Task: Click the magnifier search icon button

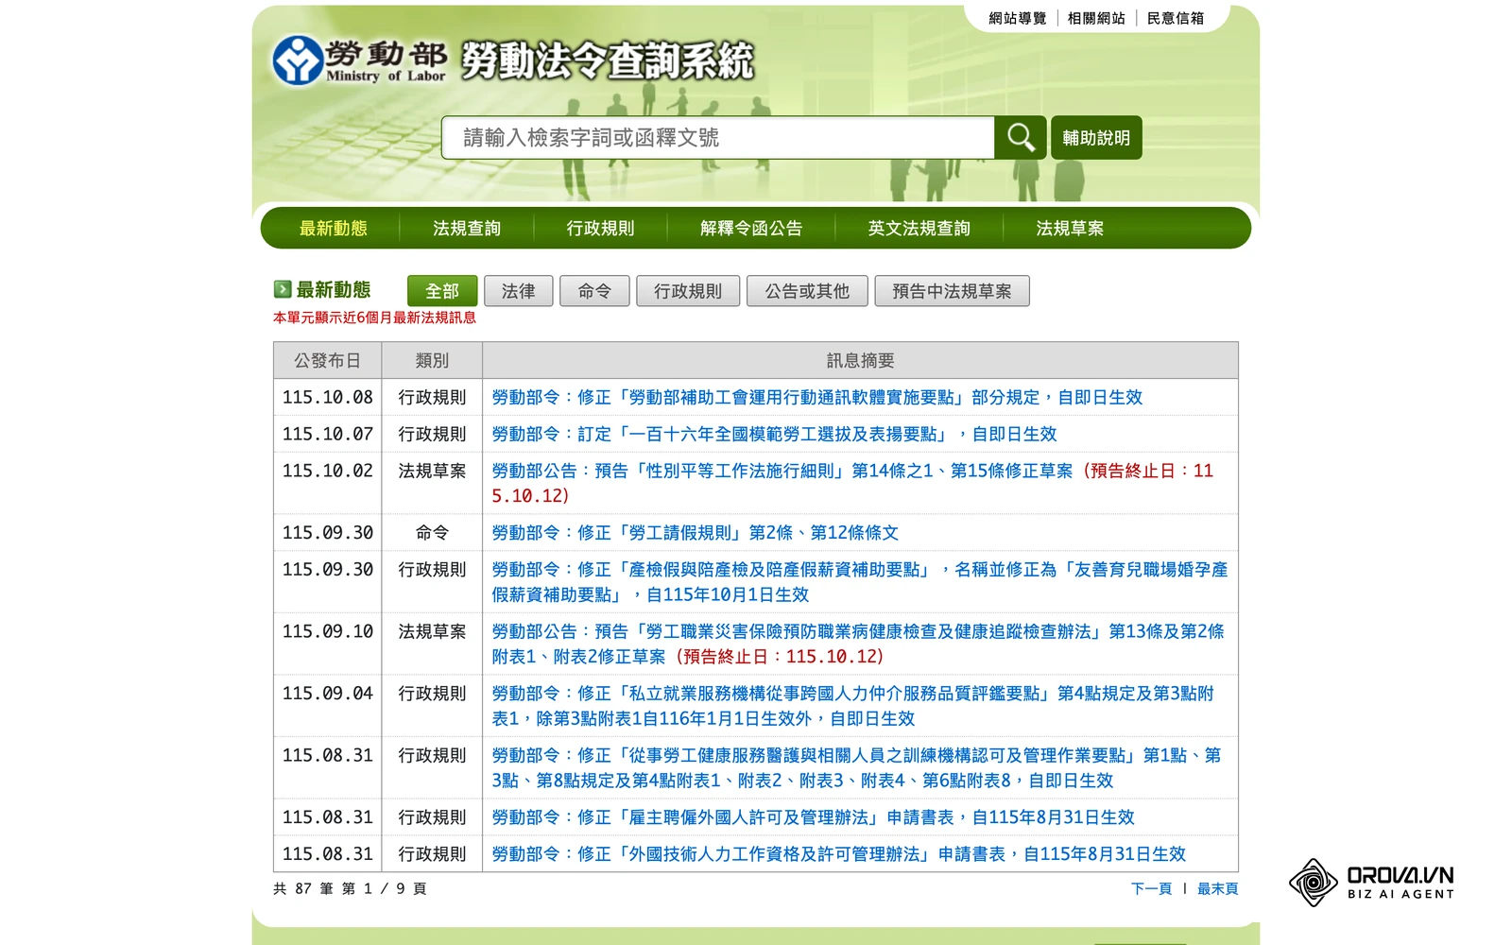Action: 1021,138
